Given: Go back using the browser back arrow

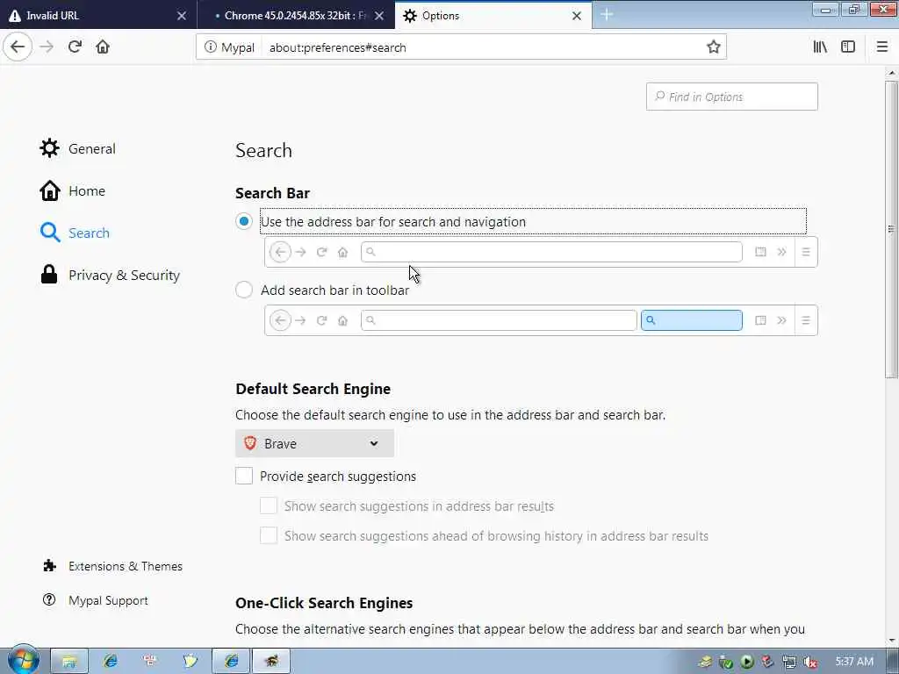Looking at the screenshot, I should pos(18,47).
